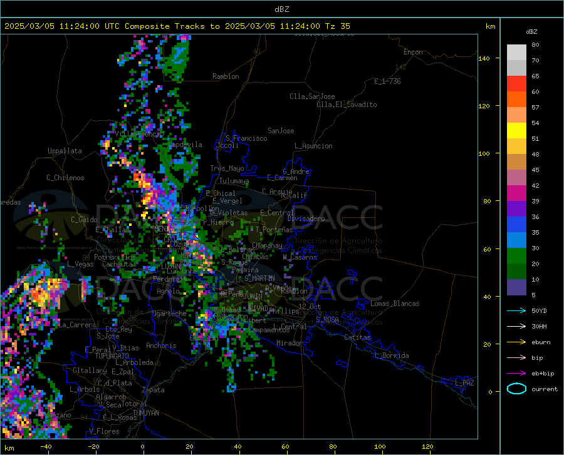Click the cyan ellipse 'current' legend icon
The image size is (564, 455).
click(516, 389)
